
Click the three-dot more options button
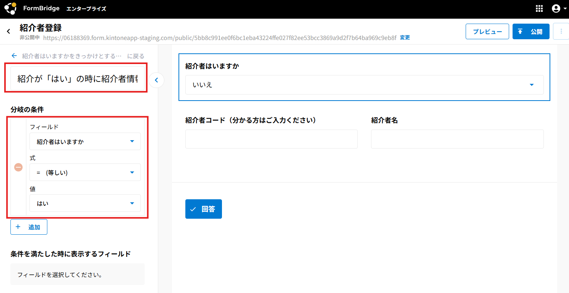pos(561,32)
